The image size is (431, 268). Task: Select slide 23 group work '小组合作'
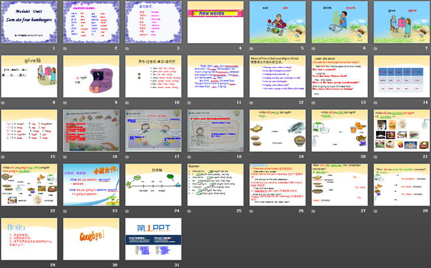coord(91,185)
